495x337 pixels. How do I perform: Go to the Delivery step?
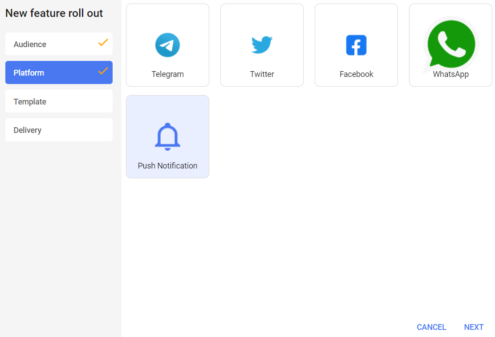click(x=59, y=130)
